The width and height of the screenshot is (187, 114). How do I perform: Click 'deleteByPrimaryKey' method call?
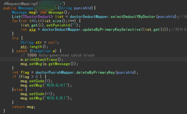click(x=96, y=72)
